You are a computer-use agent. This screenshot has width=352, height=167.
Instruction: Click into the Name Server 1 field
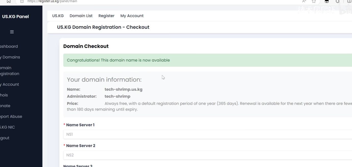208,134
